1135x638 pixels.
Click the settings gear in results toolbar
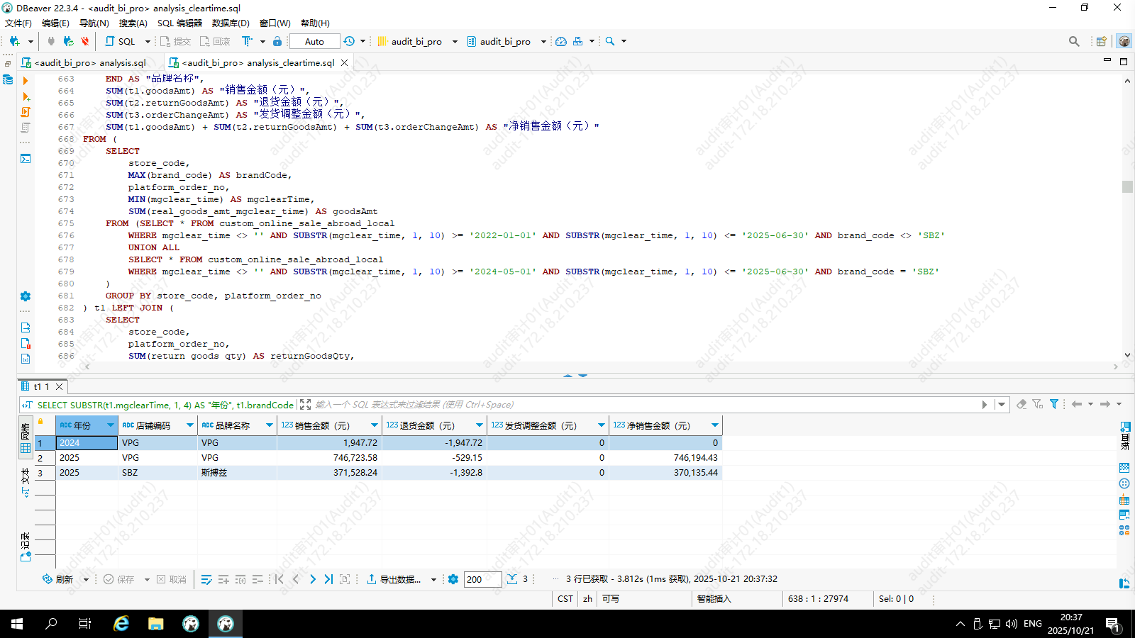[x=453, y=579]
